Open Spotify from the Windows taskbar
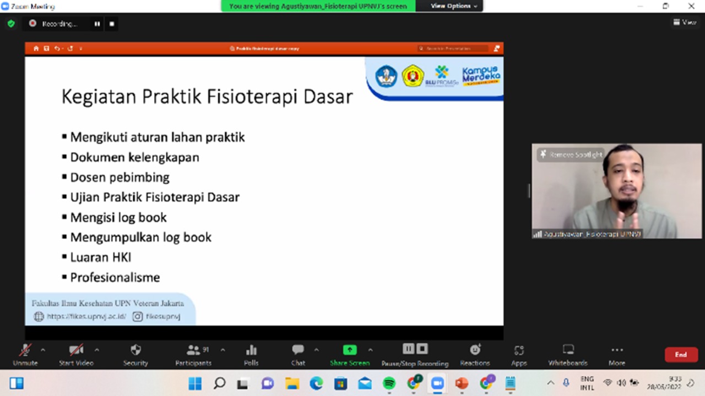The height and width of the screenshot is (396, 705). [x=389, y=383]
